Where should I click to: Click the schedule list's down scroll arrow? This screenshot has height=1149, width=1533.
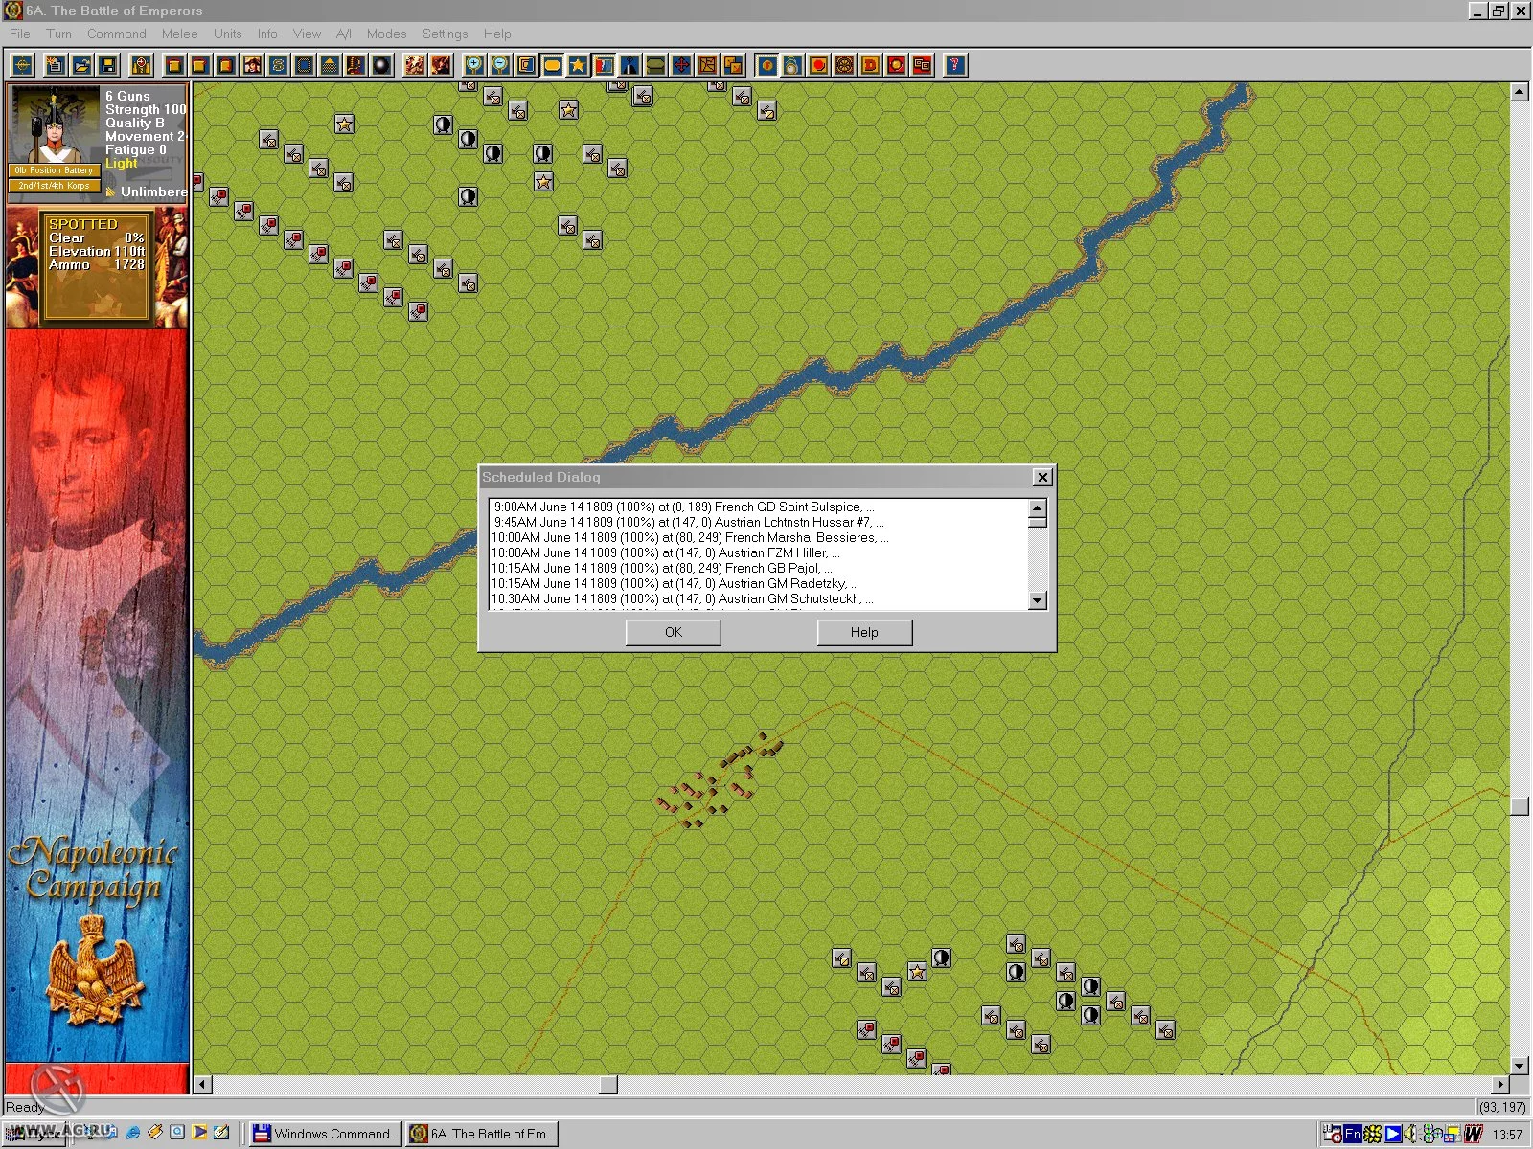(x=1038, y=600)
